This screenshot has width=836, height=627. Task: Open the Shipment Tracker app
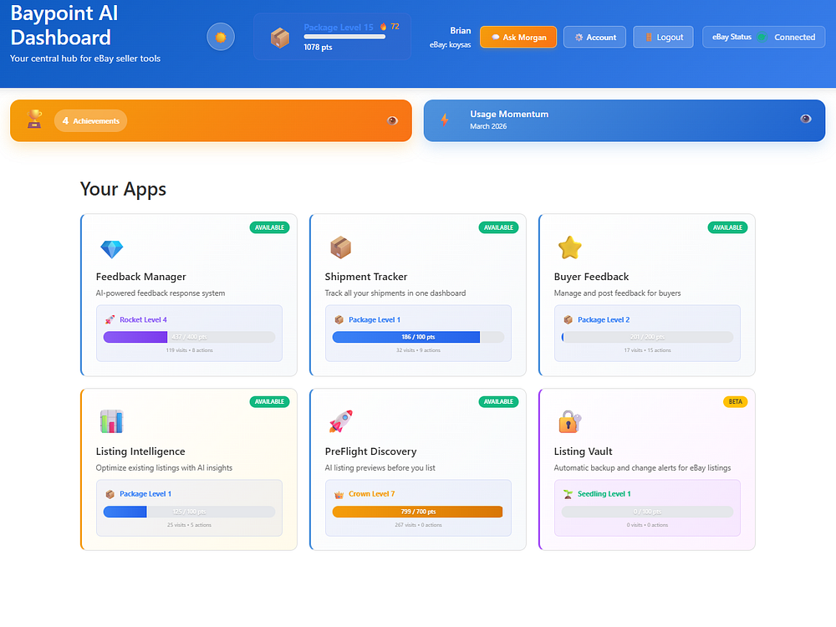pyautogui.click(x=418, y=295)
